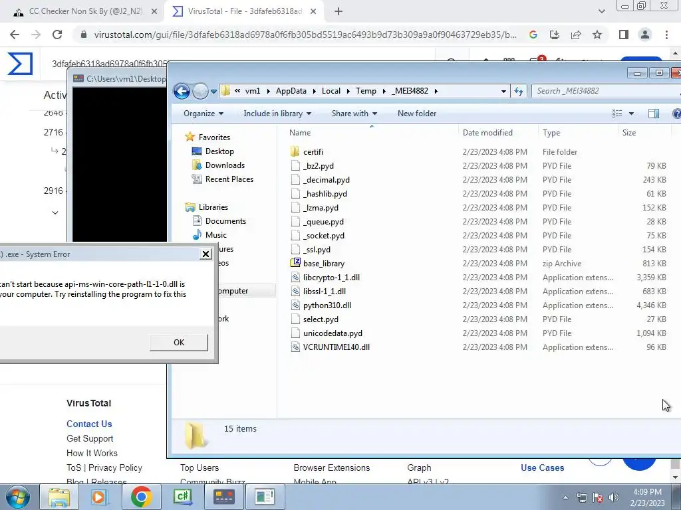Open the view options dropdown arrow

click(631, 114)
